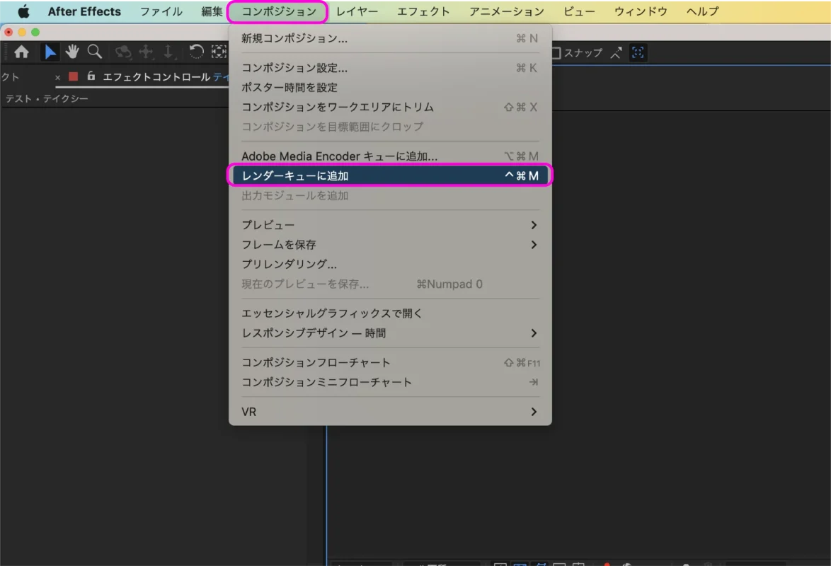Image resolution: width=831 pixels, height=566 pixels.
Task: Select the エフェクトコントロール tab
Action: pyautogui.click(x=156, y=77)
